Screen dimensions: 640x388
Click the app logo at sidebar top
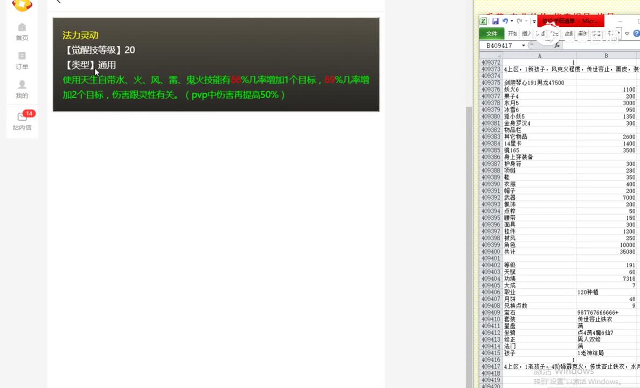[22, 5]
